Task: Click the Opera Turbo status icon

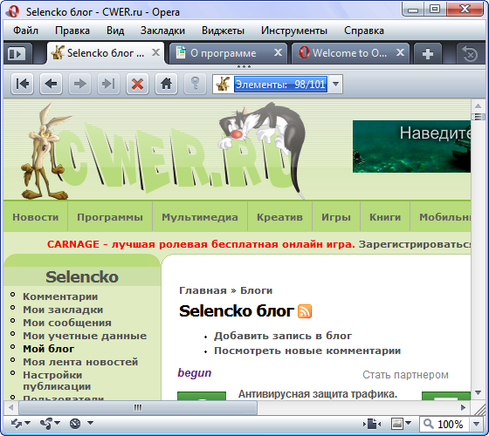Action: tap(75, 424)
